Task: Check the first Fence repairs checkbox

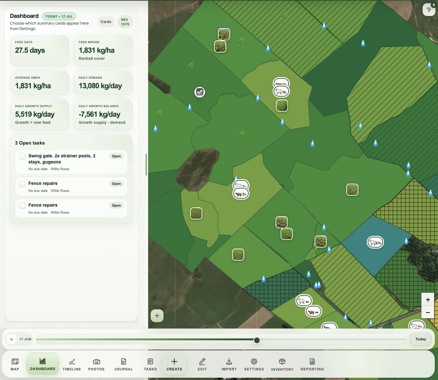Action: pyautogui.click(x=22, y=184)
